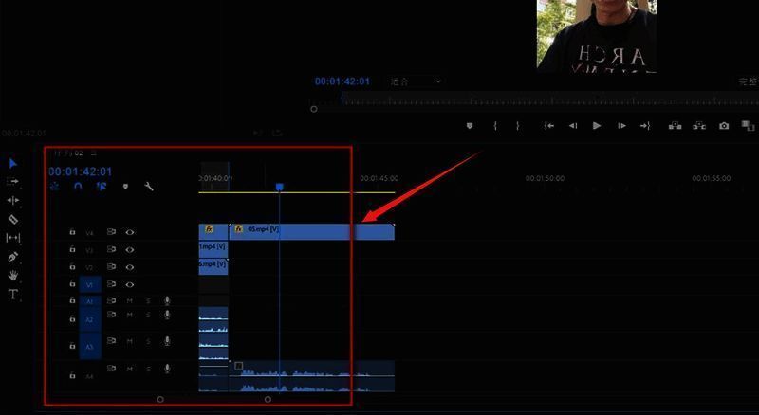
Task: Mute the A3 audio track
Action: [130, 341]
